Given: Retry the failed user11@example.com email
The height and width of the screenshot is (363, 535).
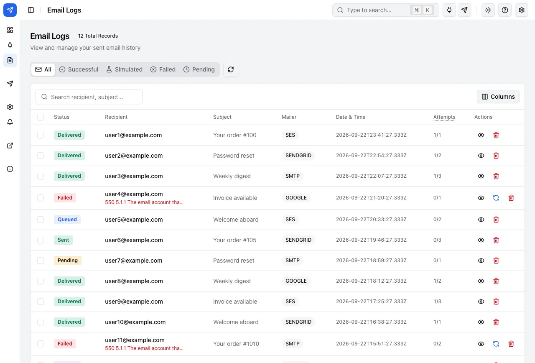Looking at the screenshot, I should [x=496, y=344].
